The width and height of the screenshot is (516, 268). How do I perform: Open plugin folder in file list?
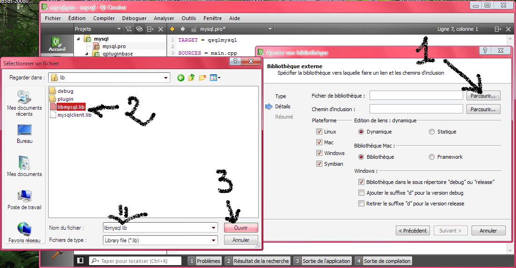pos(62,99)
